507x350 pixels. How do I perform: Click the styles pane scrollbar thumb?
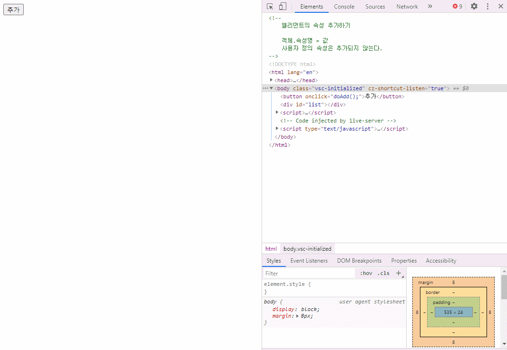pyautogui.click(x=504, y=287)
